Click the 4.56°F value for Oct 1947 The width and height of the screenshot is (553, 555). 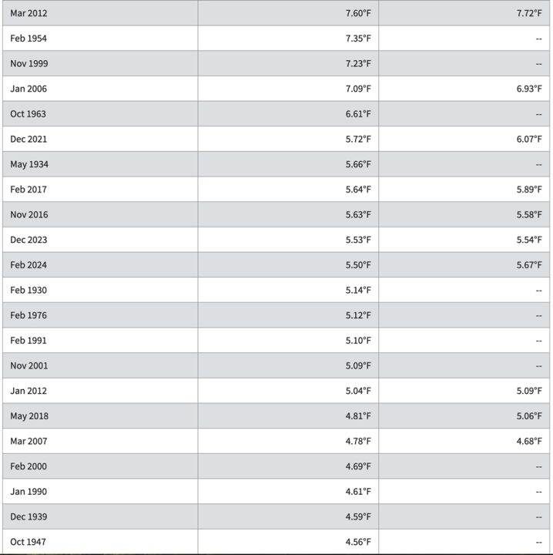click(x=358, y=542)
